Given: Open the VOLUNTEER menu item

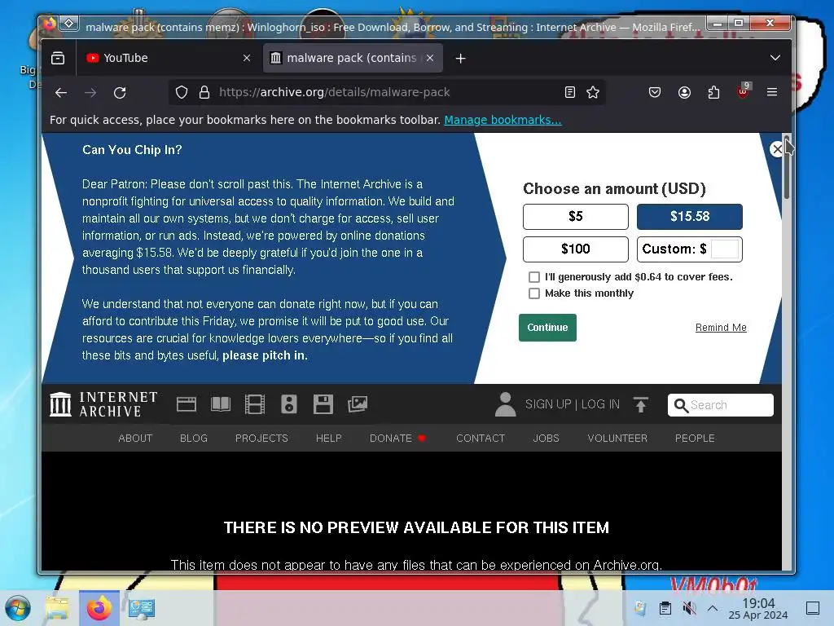Looking at the screenshot, I should pyautogui.click(x=617, y=438).
